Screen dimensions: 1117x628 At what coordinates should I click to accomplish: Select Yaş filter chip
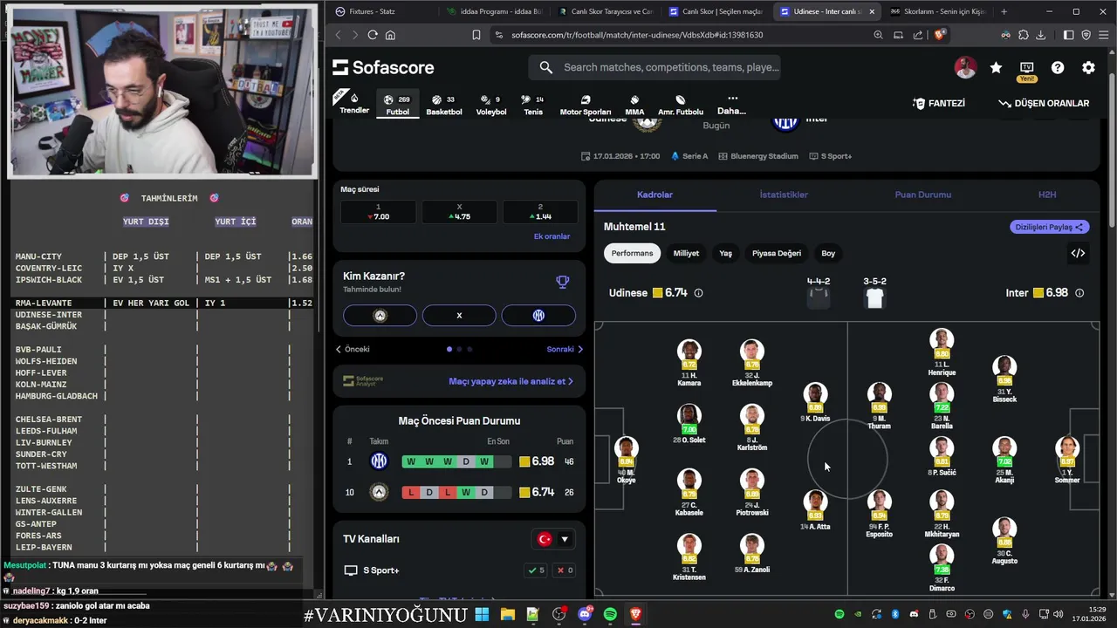click(x=725, y=253)
